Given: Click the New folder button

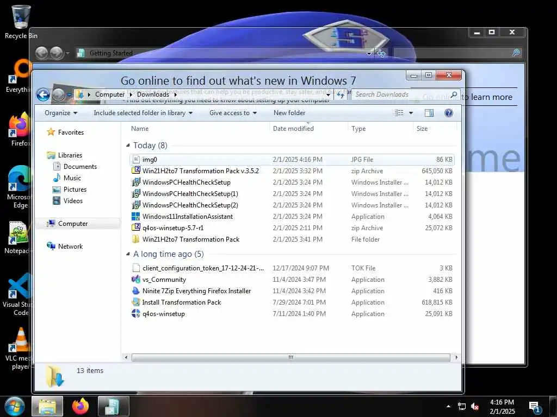Looking at the screenshot, I should (289, 113).
